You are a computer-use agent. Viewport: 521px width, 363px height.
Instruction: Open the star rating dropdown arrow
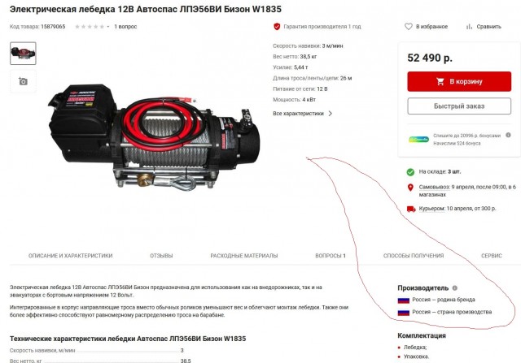108,27
